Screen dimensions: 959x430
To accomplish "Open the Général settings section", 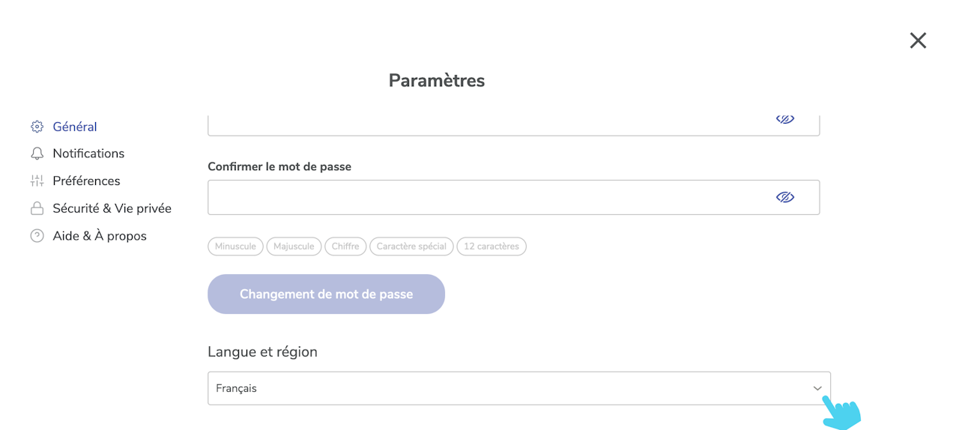I will 75,127.
